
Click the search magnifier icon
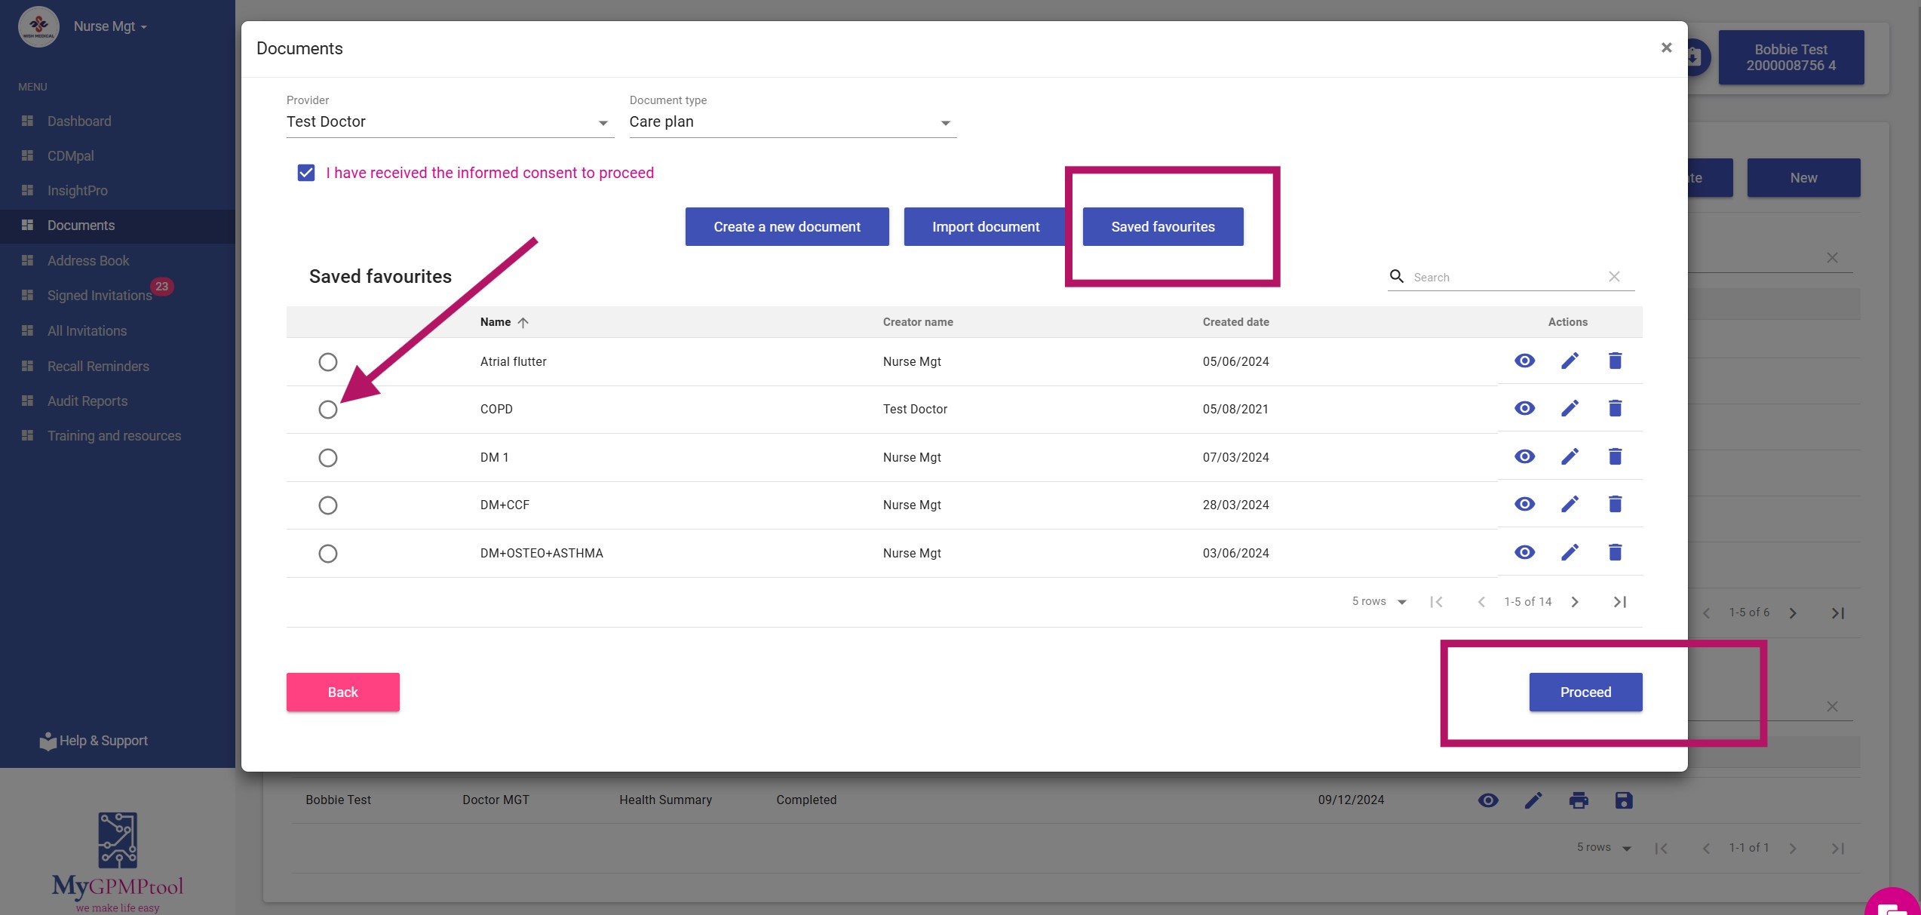(1397, 276)
